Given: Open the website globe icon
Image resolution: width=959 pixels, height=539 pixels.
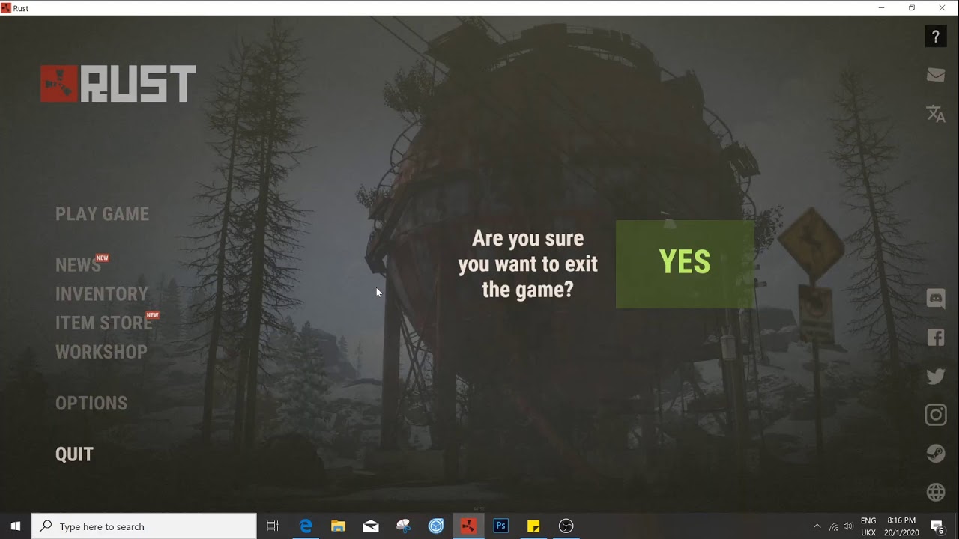Looking at the screenshot, I should pyautogui.click(x=936, y=492).
